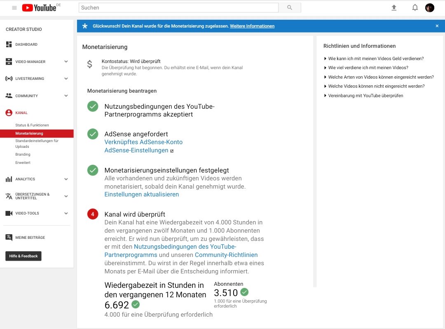Expand the Übersetzungen & Untertitel chevron
445x329 pixels.
tap(66, 196)
